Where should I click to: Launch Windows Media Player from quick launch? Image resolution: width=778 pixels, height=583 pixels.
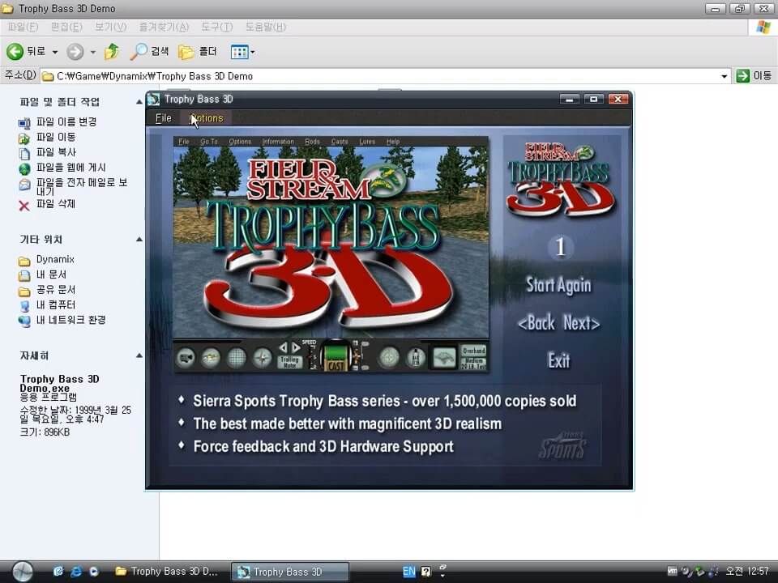coord(94,572)
